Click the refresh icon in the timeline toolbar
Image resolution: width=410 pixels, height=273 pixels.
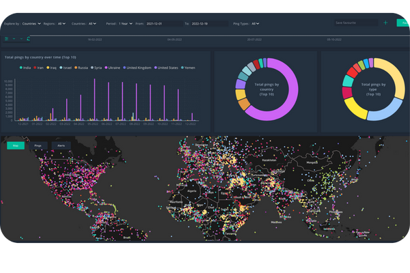[x=28, y=39]
